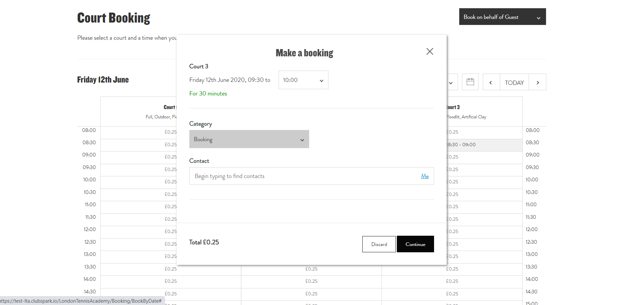Click the Me contact link
The width and height of the screenshot is (627, 305).
click(424, 176)
